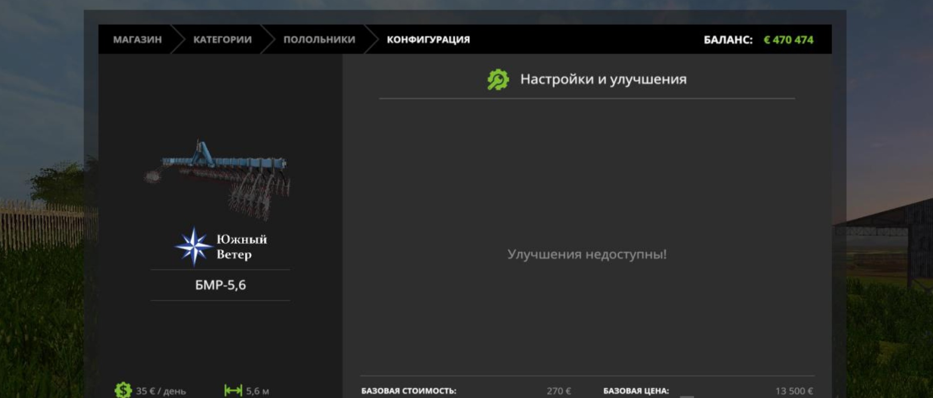Click the 13 500 € base price value
Image resolution: width=933 pixels, height=398 pixels.
click(794, 391)
